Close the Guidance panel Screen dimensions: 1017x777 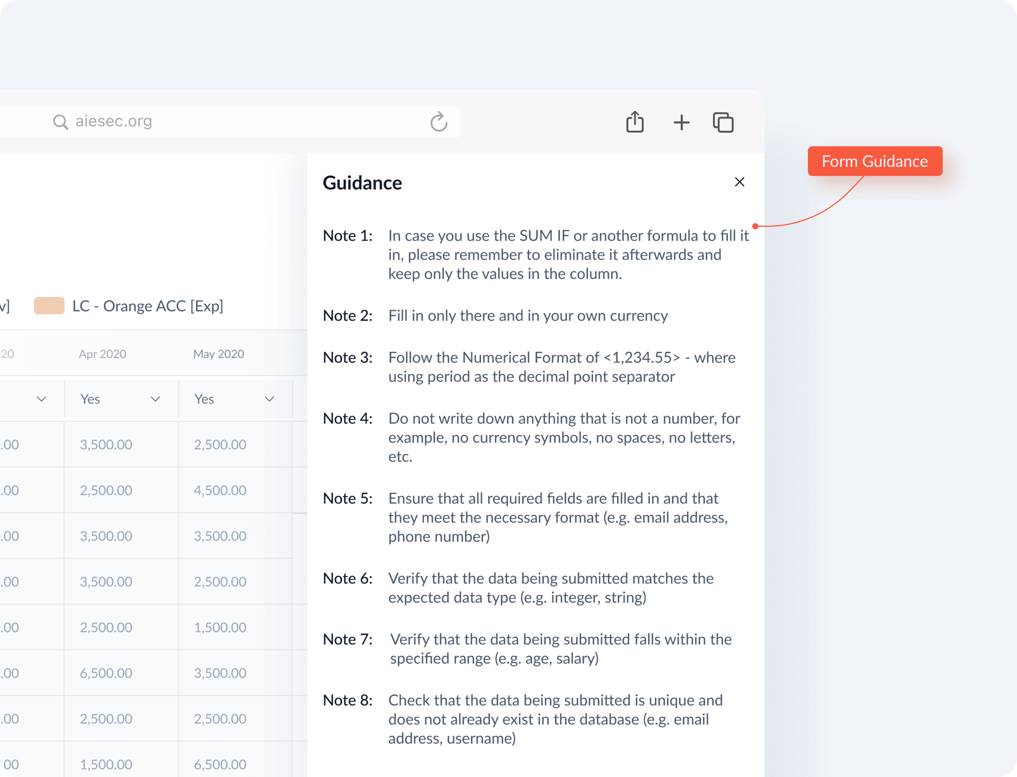(x=739, y=182)
